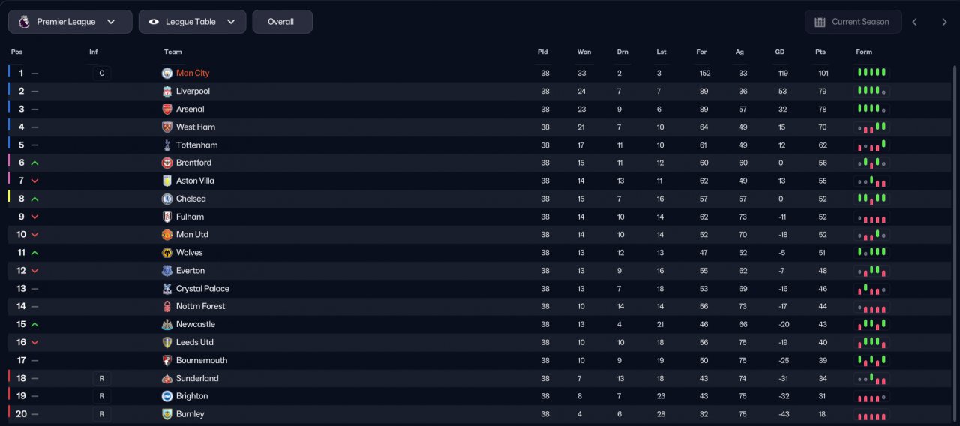This screenshot has width=960, height=426.
Task: Click Sunderland's relegated 'R' info badge
Action: [101, 378]
